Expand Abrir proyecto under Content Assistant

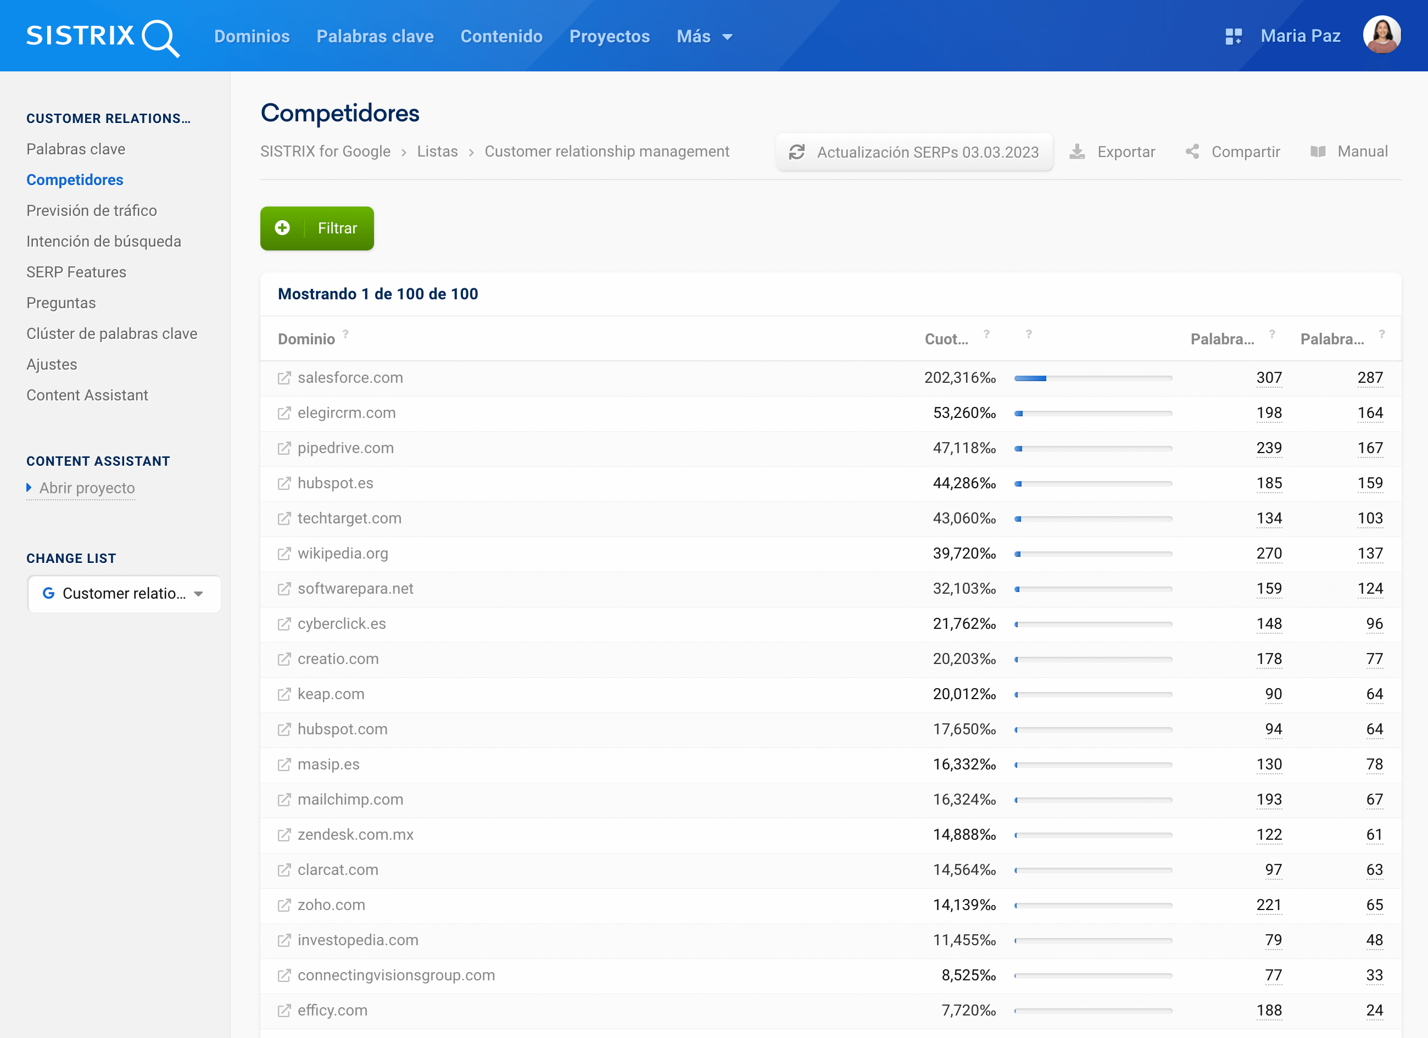tap(86, 488)
